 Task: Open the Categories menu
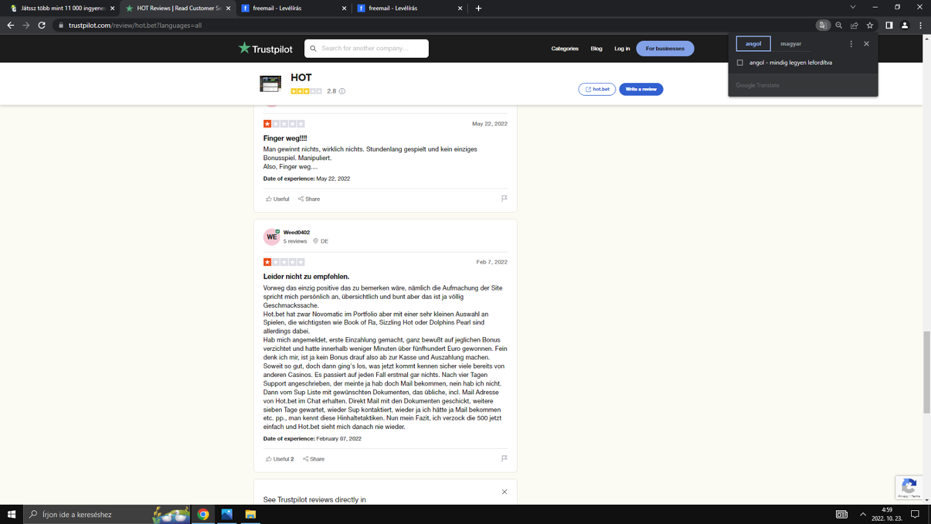coord(565,48)
